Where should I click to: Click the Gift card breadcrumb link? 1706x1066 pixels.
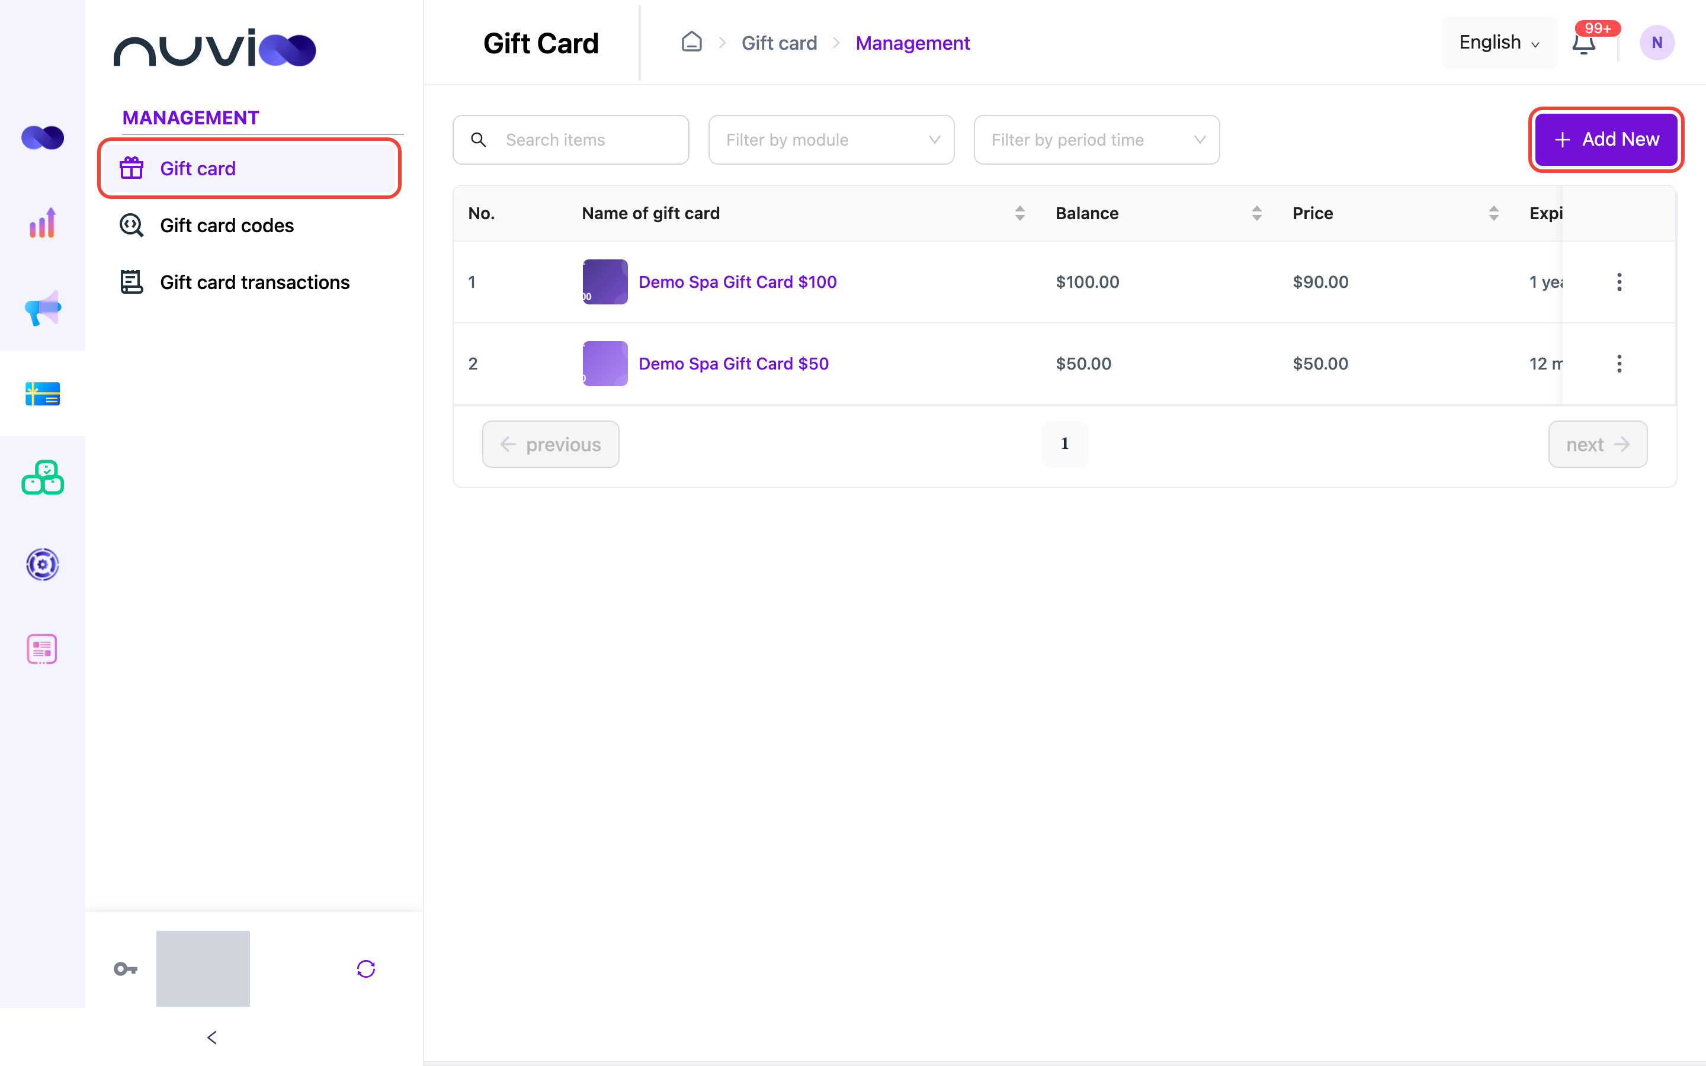click(779, 43)
